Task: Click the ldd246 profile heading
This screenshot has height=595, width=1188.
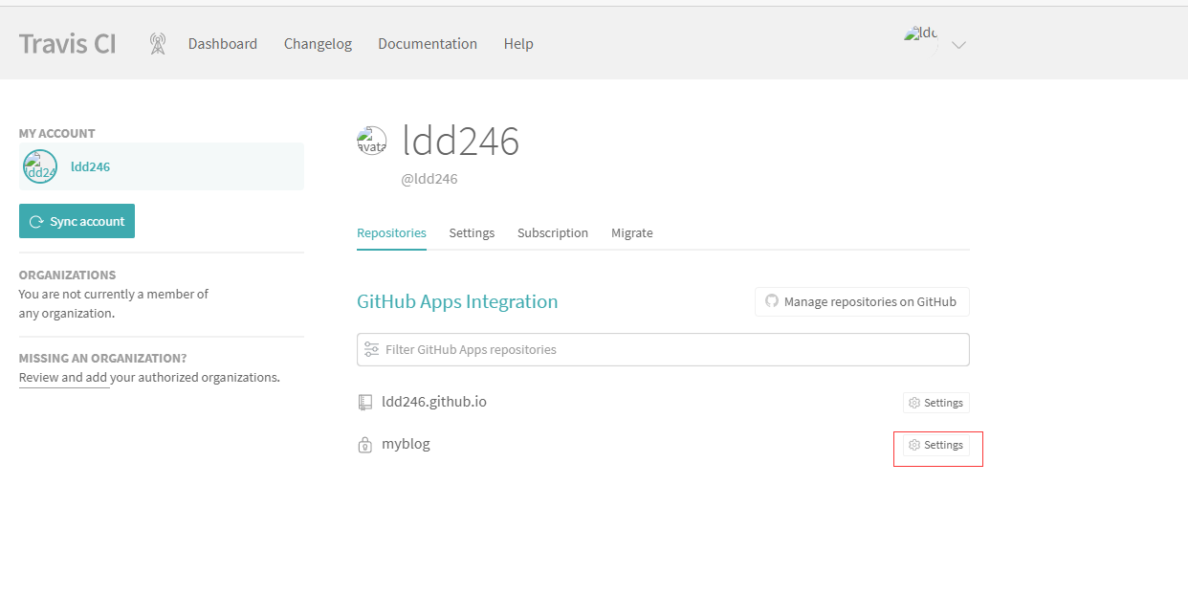Action: [x=461, y=142]
